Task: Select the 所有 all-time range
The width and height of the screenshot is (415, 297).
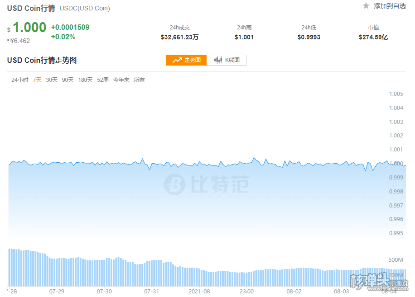Action: (139, 80)
